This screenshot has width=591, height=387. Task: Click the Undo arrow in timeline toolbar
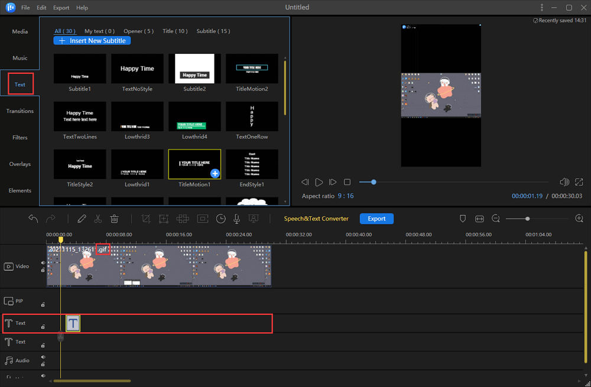33,219
